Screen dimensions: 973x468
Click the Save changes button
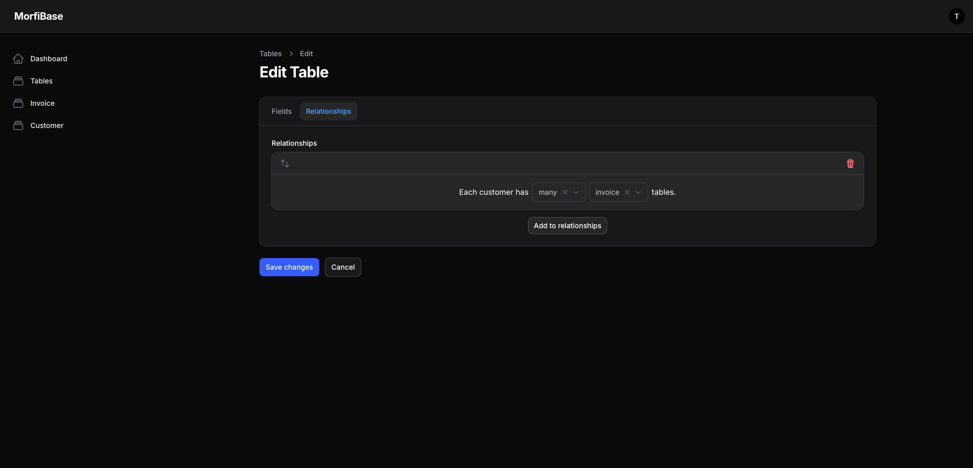pyautogui.click(x=289, y=267)
